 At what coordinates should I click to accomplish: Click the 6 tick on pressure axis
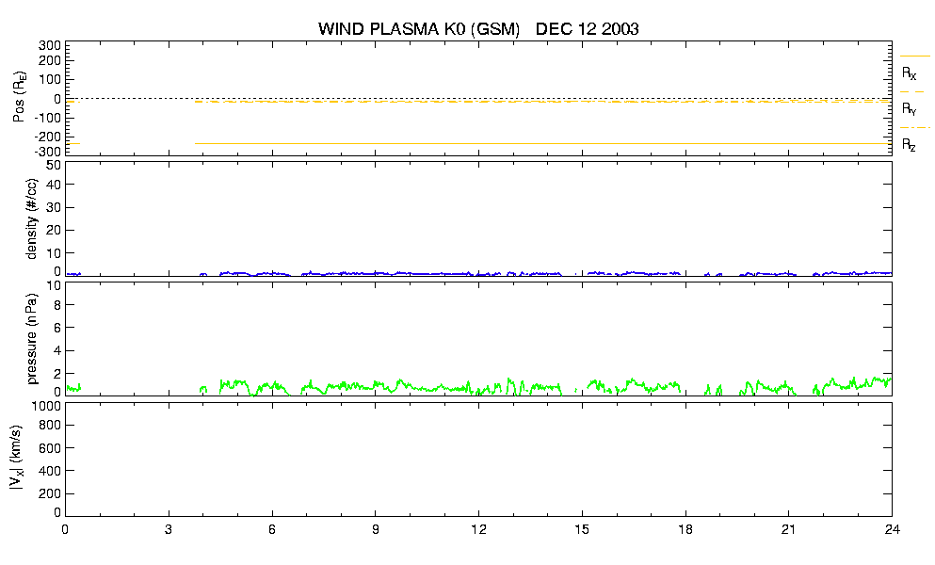(57, 328)
